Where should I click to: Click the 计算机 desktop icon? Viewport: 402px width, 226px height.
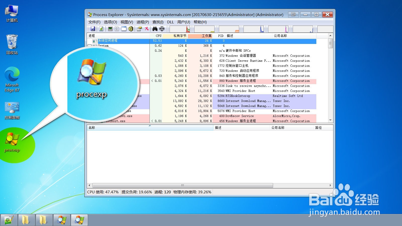(x=12, y=14)
